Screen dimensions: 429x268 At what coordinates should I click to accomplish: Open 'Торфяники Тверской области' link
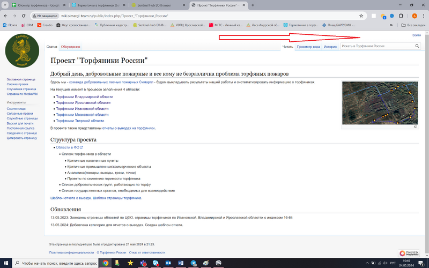80,121
